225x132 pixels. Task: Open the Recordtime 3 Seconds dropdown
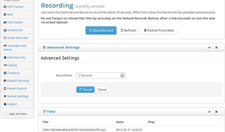pos(101,75)
